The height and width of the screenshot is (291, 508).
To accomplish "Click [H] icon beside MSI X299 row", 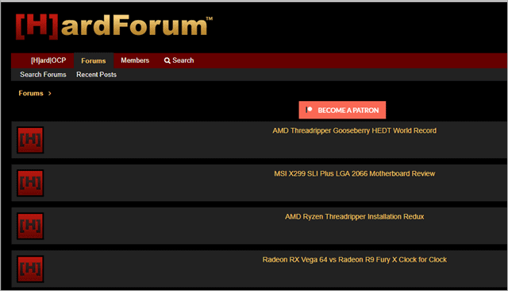I will (x=30, y=183).
